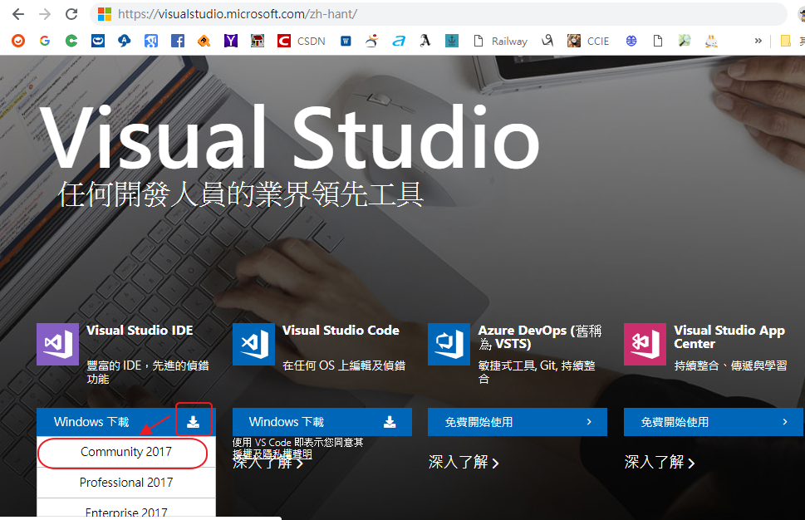Open the Visual Studio Code heading
Viewport: 805px width, 520px height.
coord(341,330)
